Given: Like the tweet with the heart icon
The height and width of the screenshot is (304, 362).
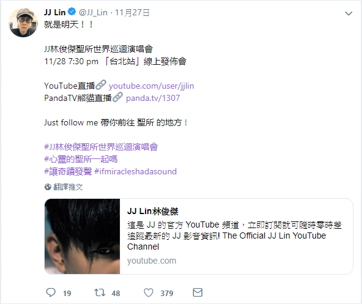Looking at the screenshot, I should [x=149, y=292].
